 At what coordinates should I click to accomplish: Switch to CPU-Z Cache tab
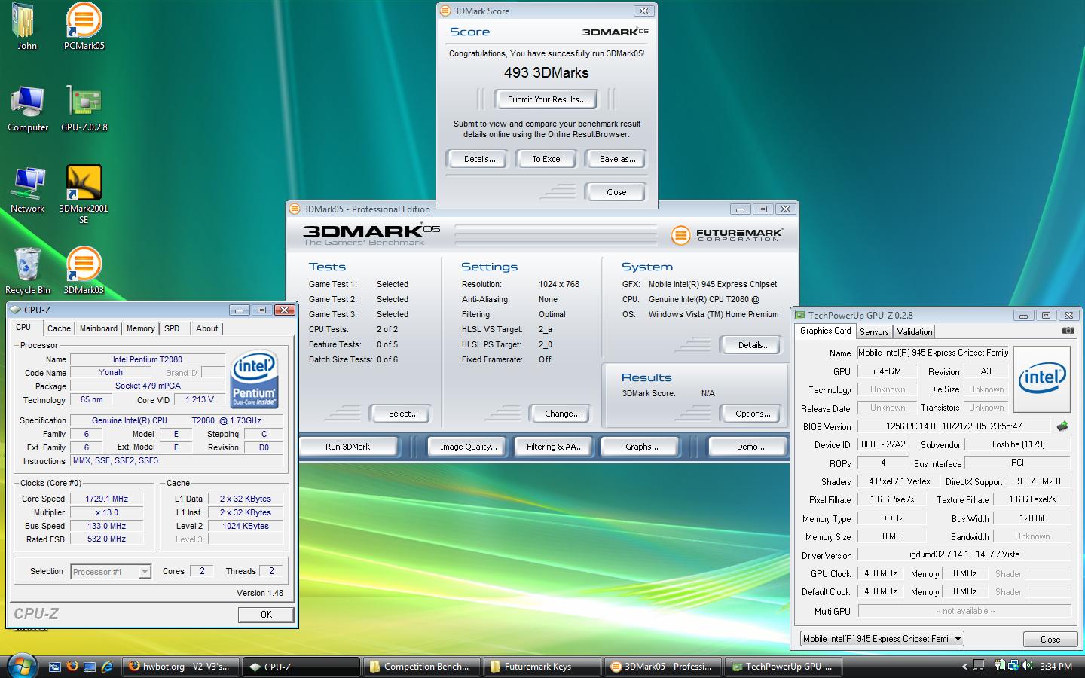(59, 328)
